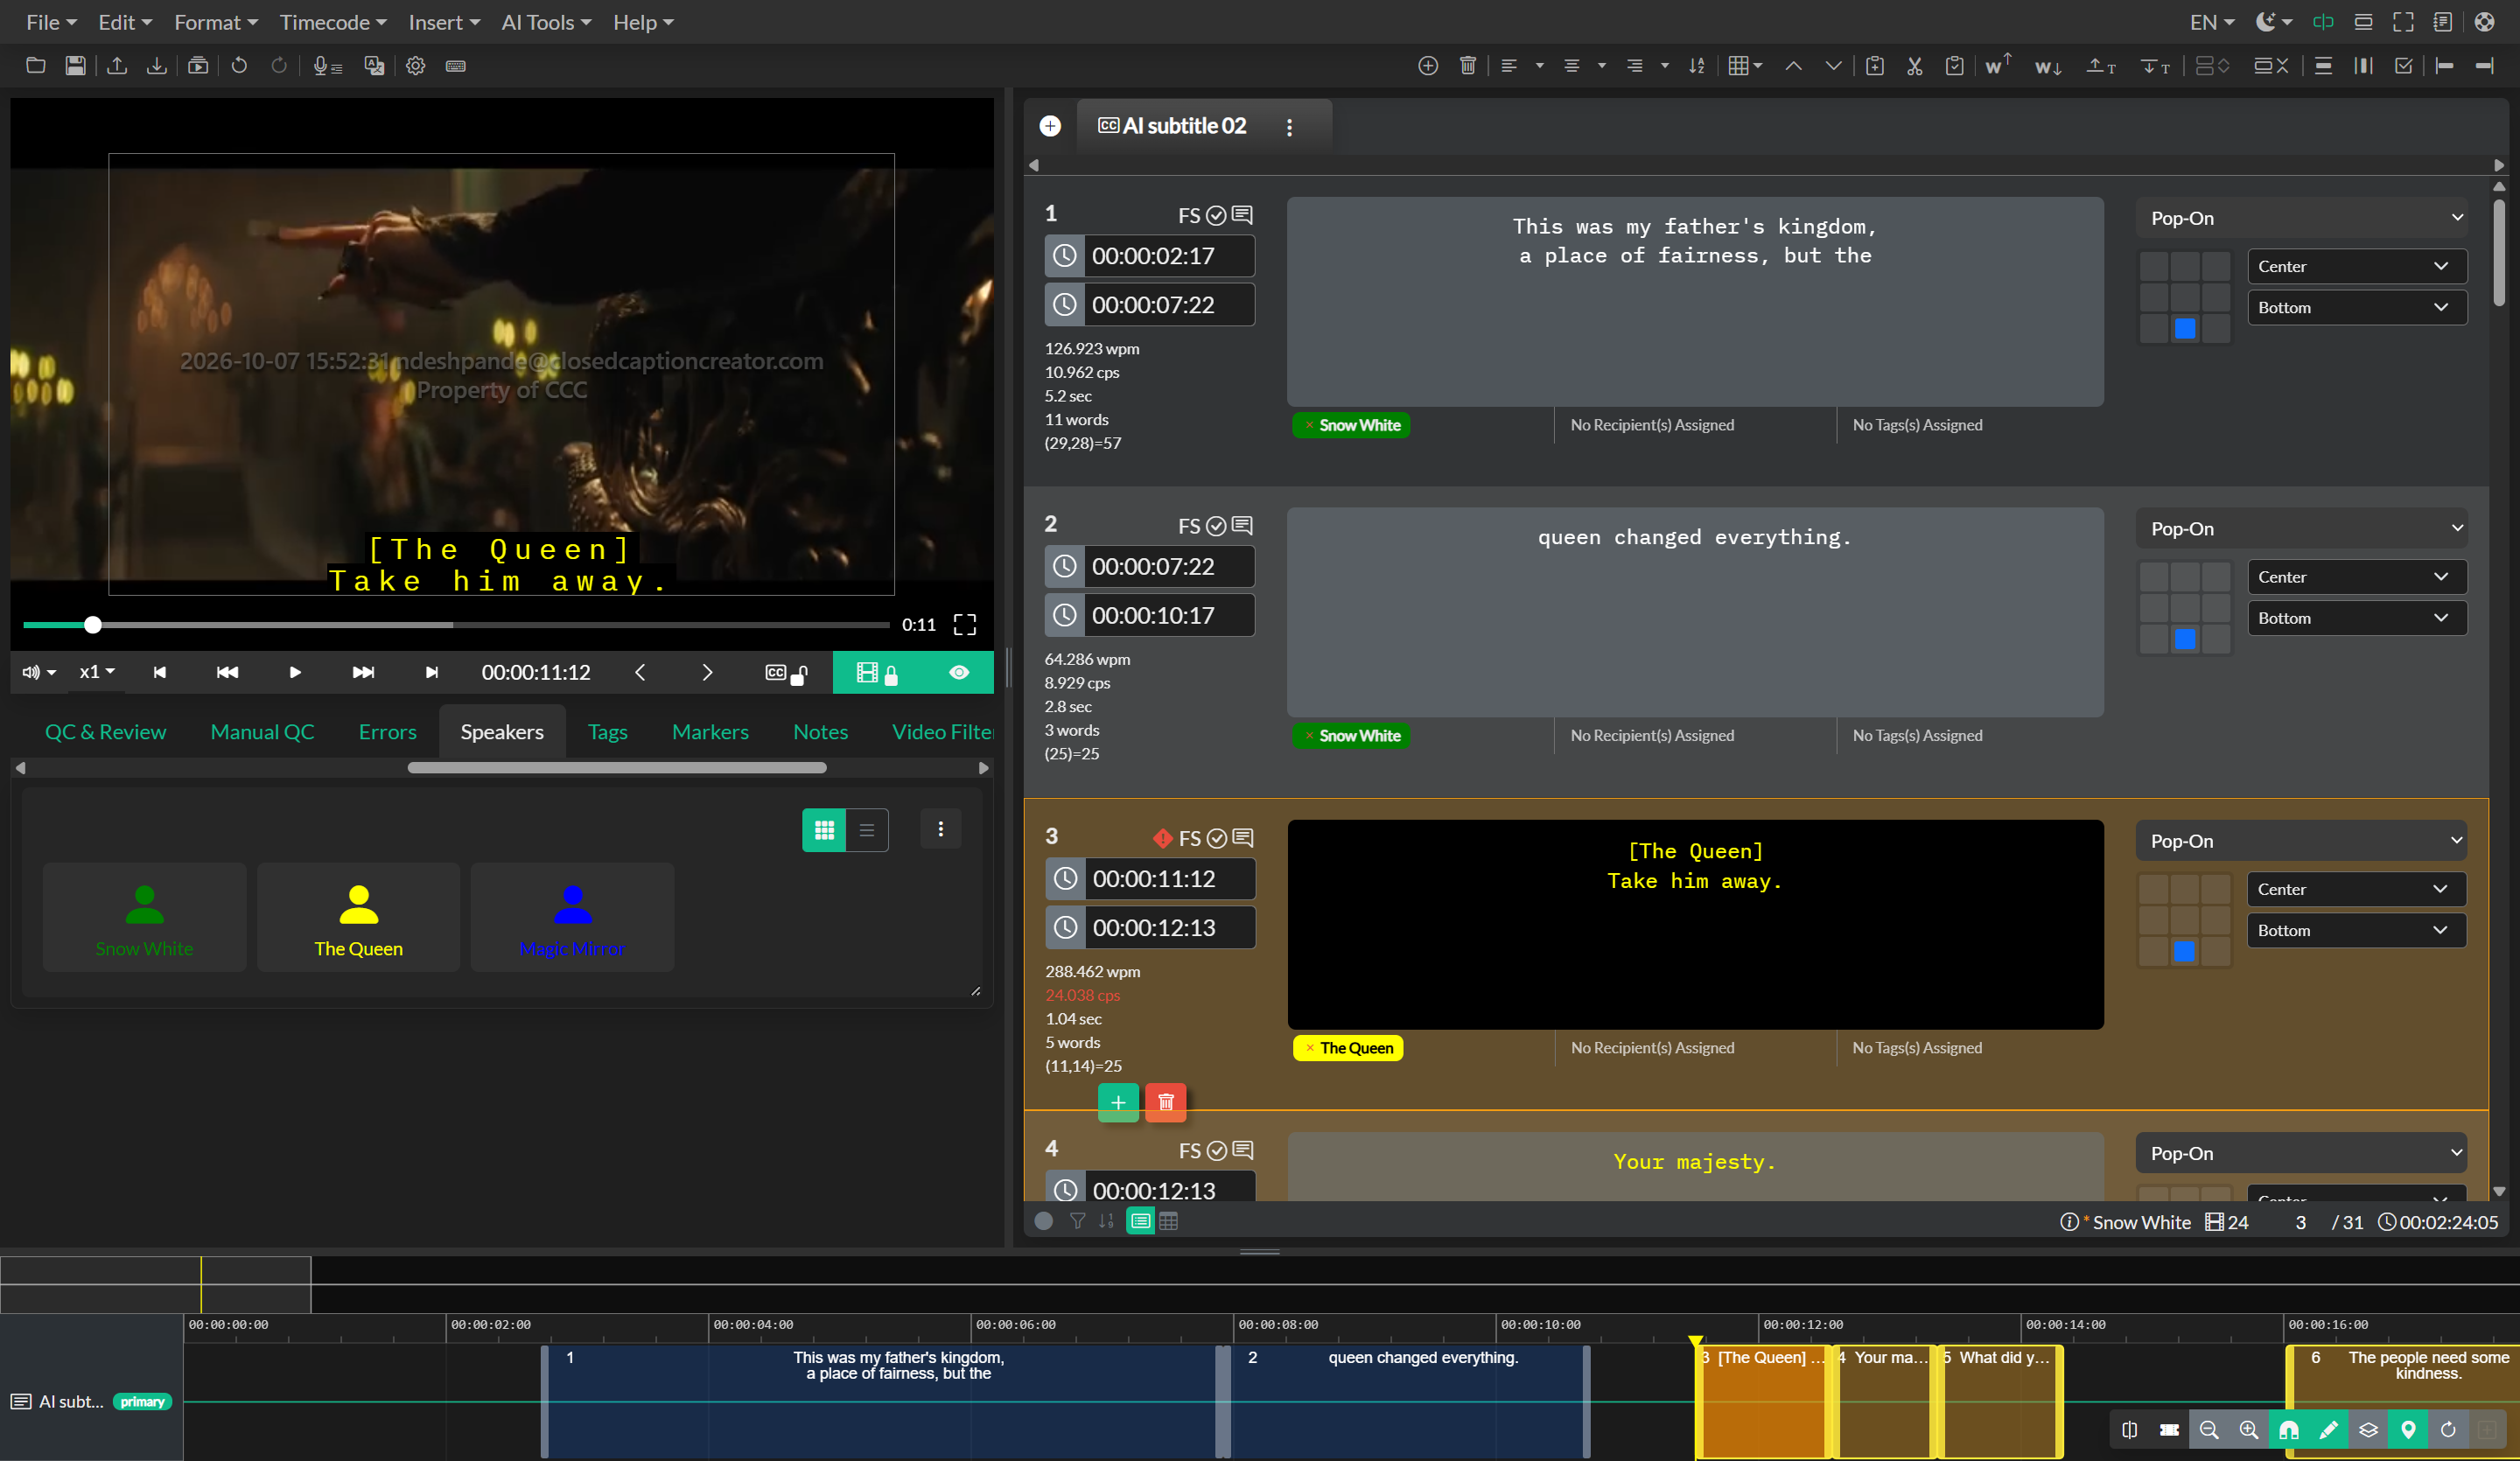Viewport: 2520px width, 1461px height.
Task: Open the EN language dropdown
Action: point(2211,22)
